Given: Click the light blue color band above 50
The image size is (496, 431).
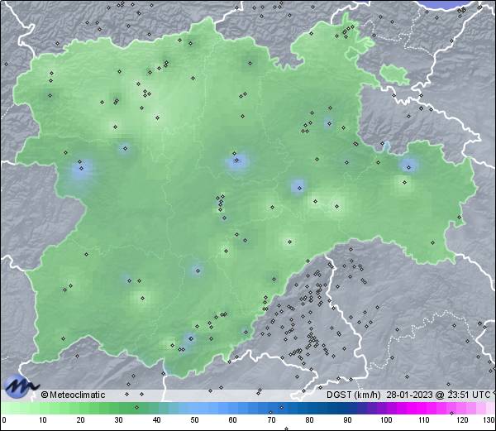Looking at the screenshot, I should click(x=195, y=408).
